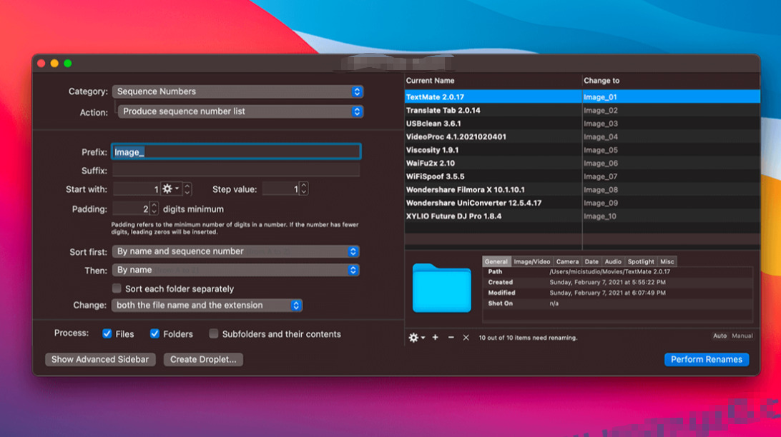The image size is (781, 437).
Task: Open the gear menu below the file list
Action: tap(416, 337)
